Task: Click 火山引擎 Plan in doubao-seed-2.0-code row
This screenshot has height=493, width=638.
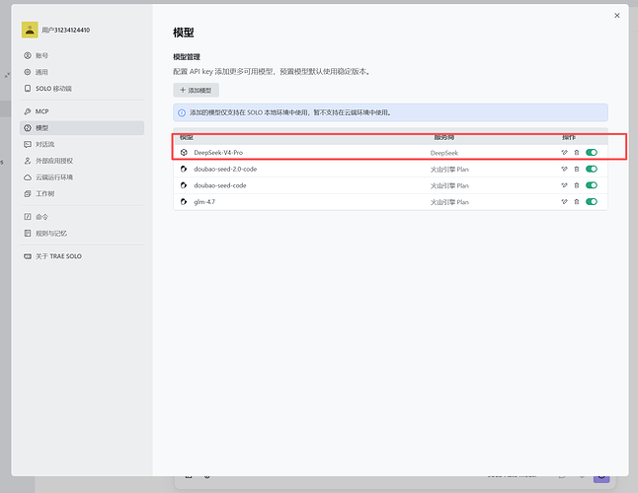Action: [x=449, y=169]
